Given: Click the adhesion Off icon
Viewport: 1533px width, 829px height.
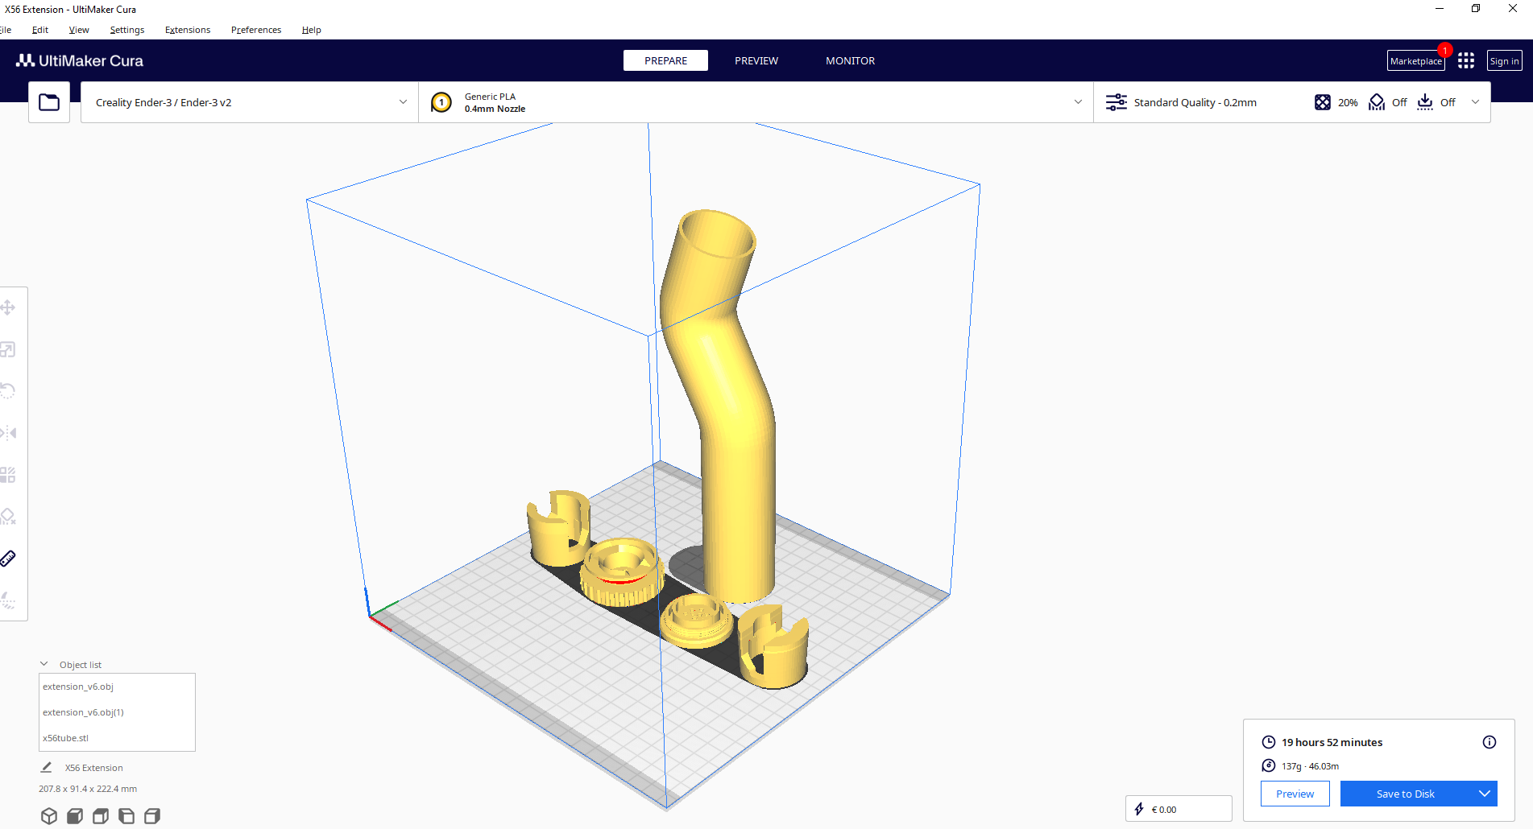Looking at the screenshot, I should click(x=1425, y=102).
